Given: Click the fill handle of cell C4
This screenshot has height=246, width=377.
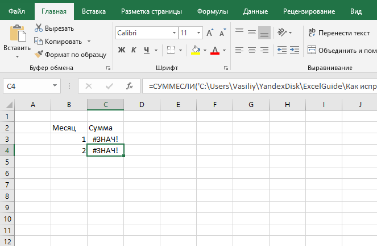Looking at the screenshot, I should 123,156.
